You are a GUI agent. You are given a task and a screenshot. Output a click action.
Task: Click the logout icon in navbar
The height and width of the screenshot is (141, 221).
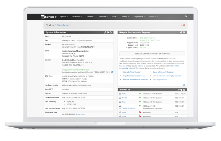(x=186, y=16)
